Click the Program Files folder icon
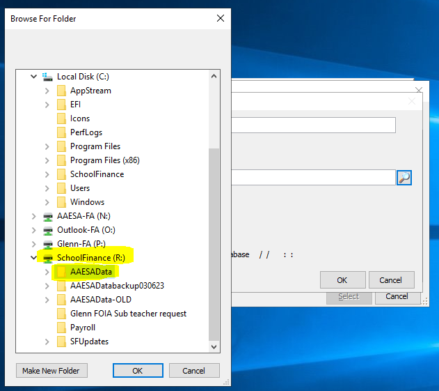Viewport: 439px width, 391px height. tap(61, 146)
